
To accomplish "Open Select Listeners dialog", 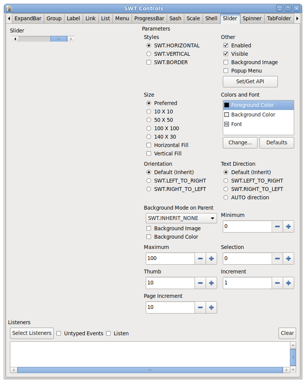I will tap(32, 333).
